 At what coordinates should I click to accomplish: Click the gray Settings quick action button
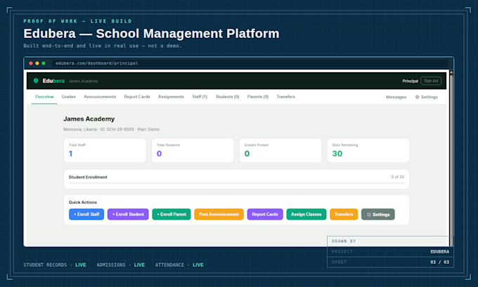(378, 214)
